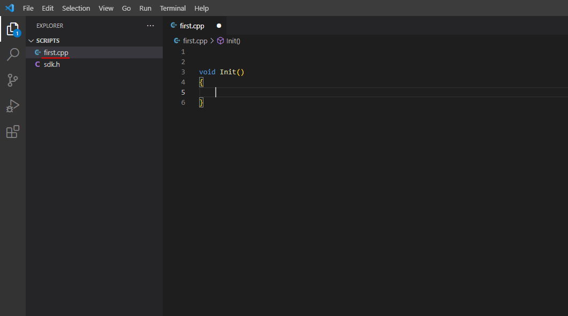The image size is (568, 316).
Task: Click the C++ file icon in breadcrumb
Action: tap(177, 41)
